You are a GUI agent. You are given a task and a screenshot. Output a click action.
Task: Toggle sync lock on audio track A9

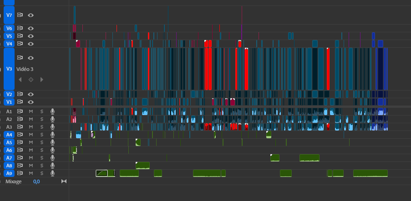(x=20, y=173)
